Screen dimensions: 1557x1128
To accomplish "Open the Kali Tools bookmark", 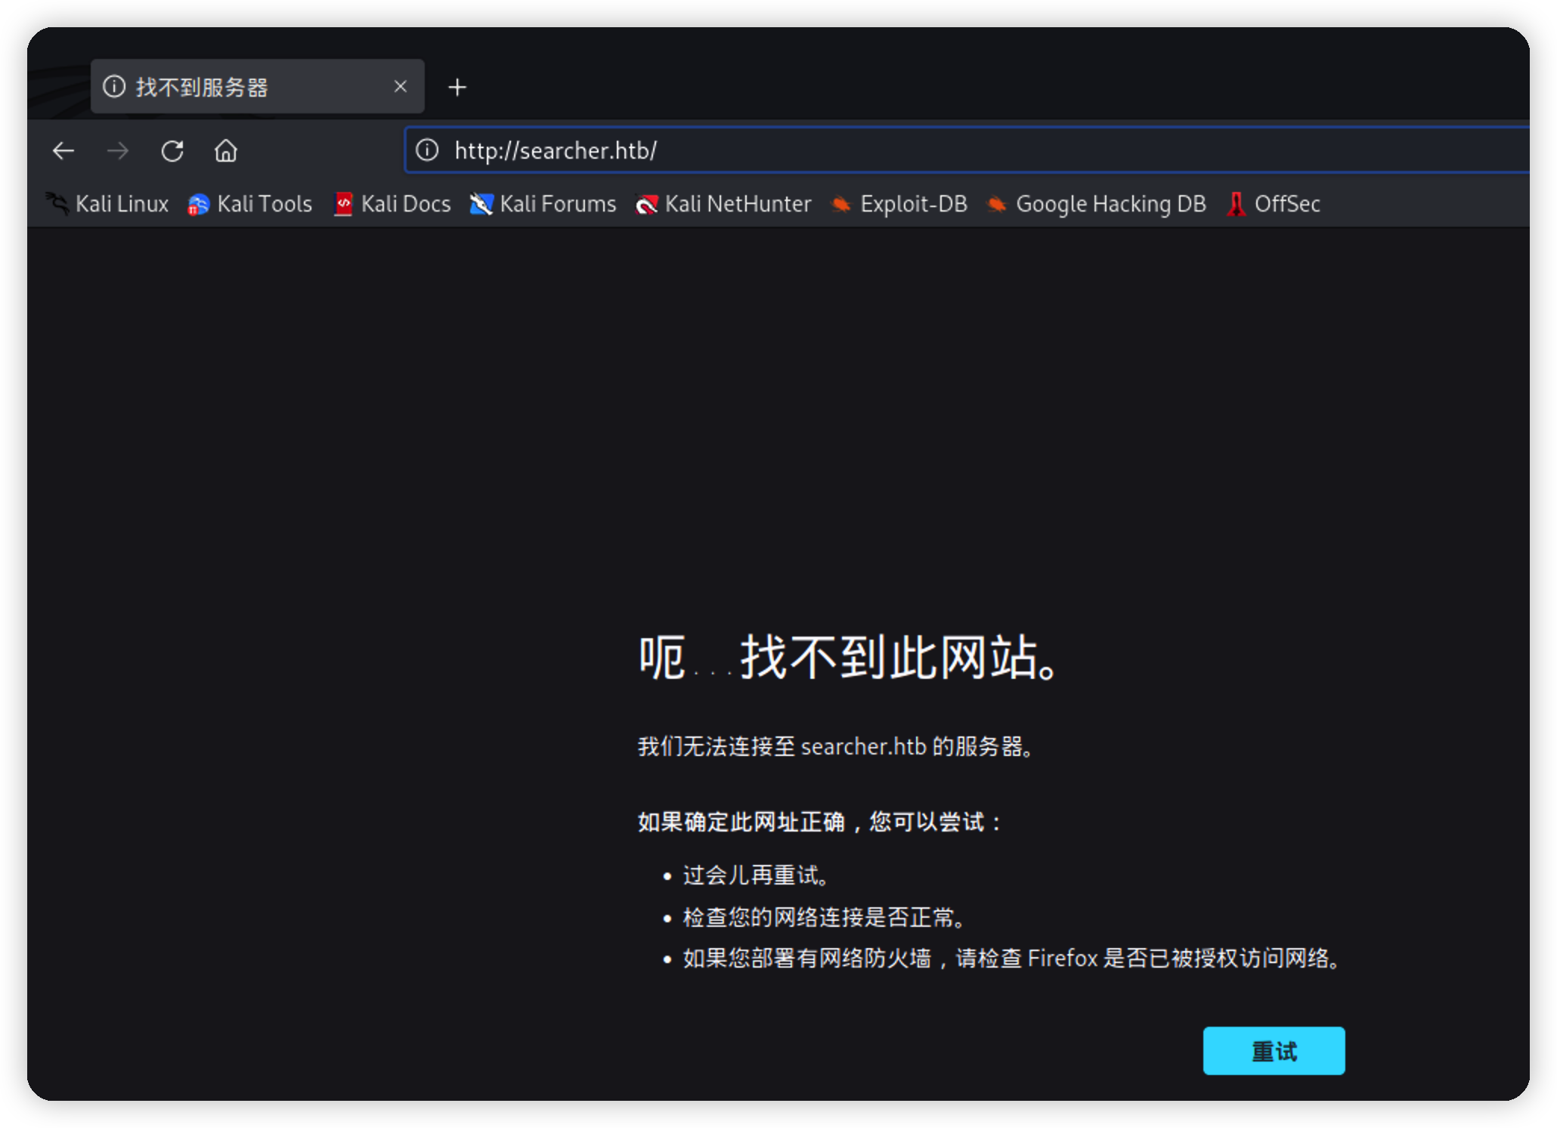I will (250, 204).
